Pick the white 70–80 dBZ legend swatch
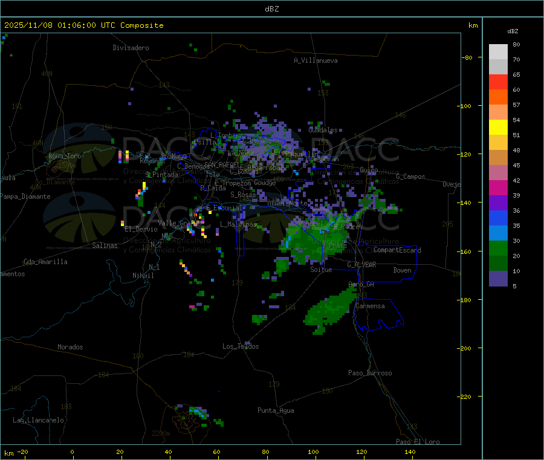The width and height of the screenshot is (544, 460). (x=498, y=52)
